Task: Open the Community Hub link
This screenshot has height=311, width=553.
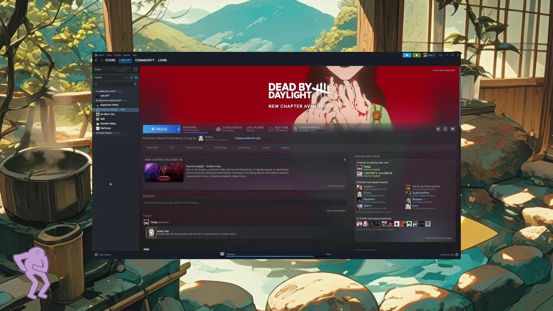Action: (194, 147)
